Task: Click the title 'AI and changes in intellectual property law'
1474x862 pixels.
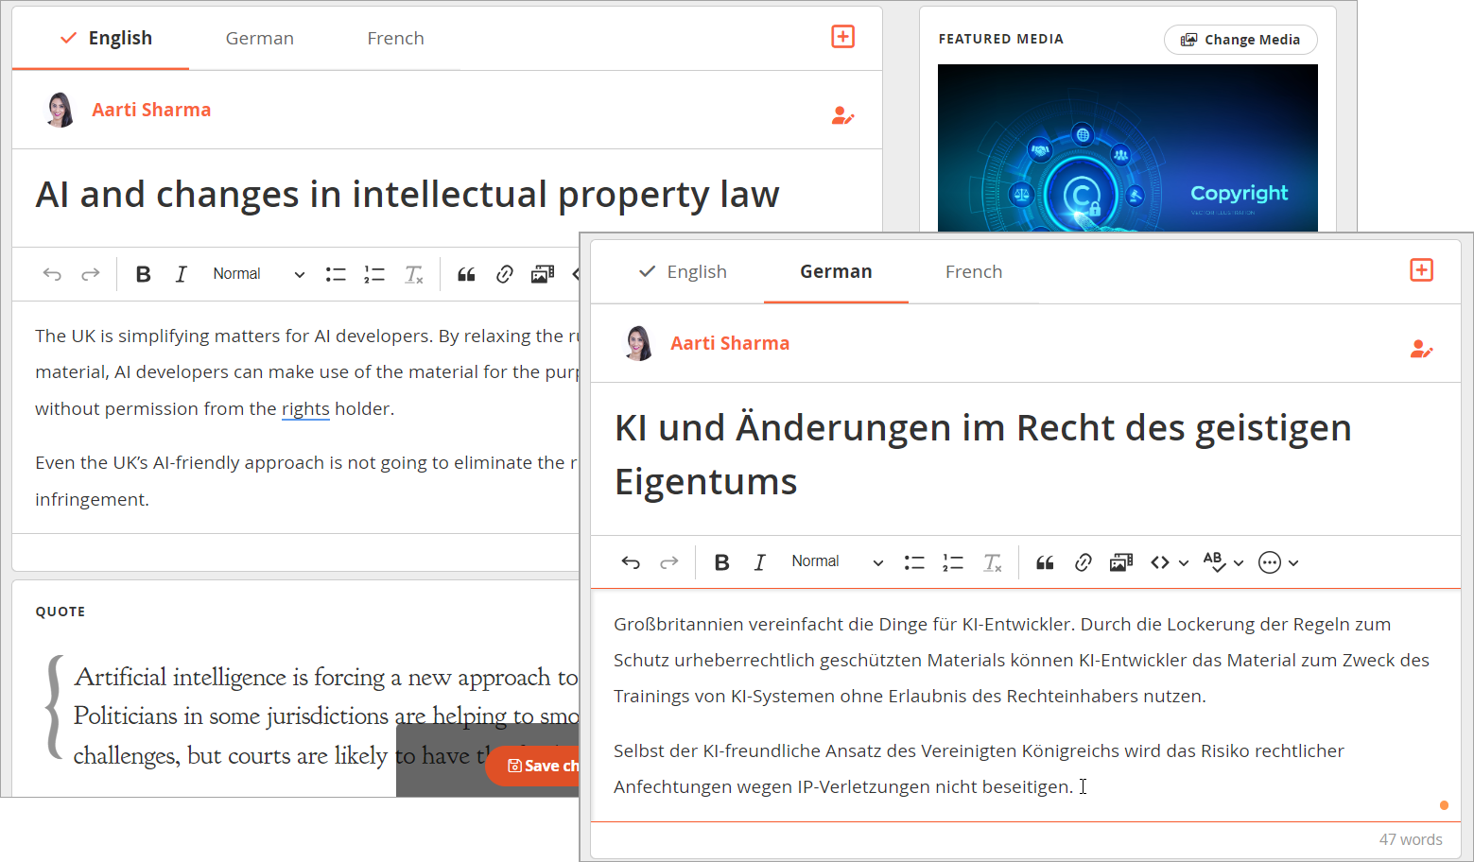Action: (x=408, y=195)
